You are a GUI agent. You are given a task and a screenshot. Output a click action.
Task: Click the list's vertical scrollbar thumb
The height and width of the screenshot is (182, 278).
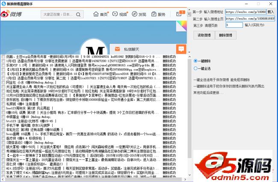(189, 108)
